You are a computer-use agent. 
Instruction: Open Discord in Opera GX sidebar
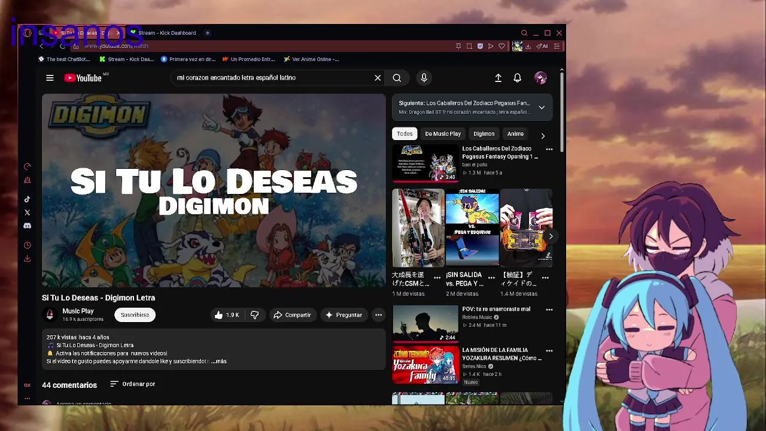[27, 226]
